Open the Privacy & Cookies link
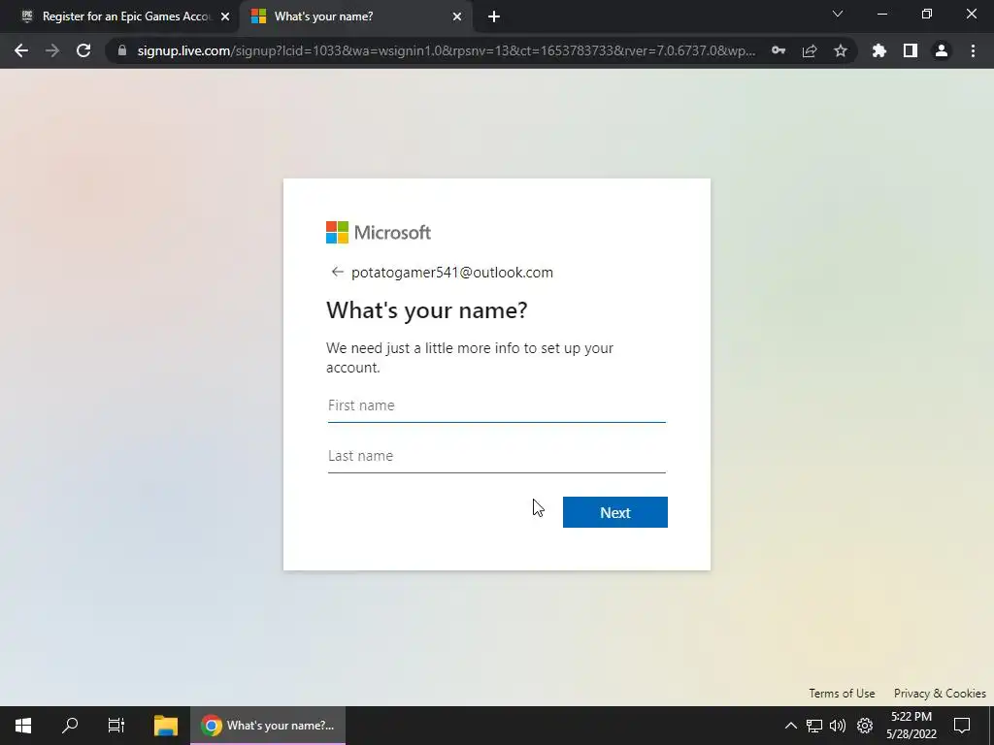This screenshot has height=745, width=994. coord(940,693)
